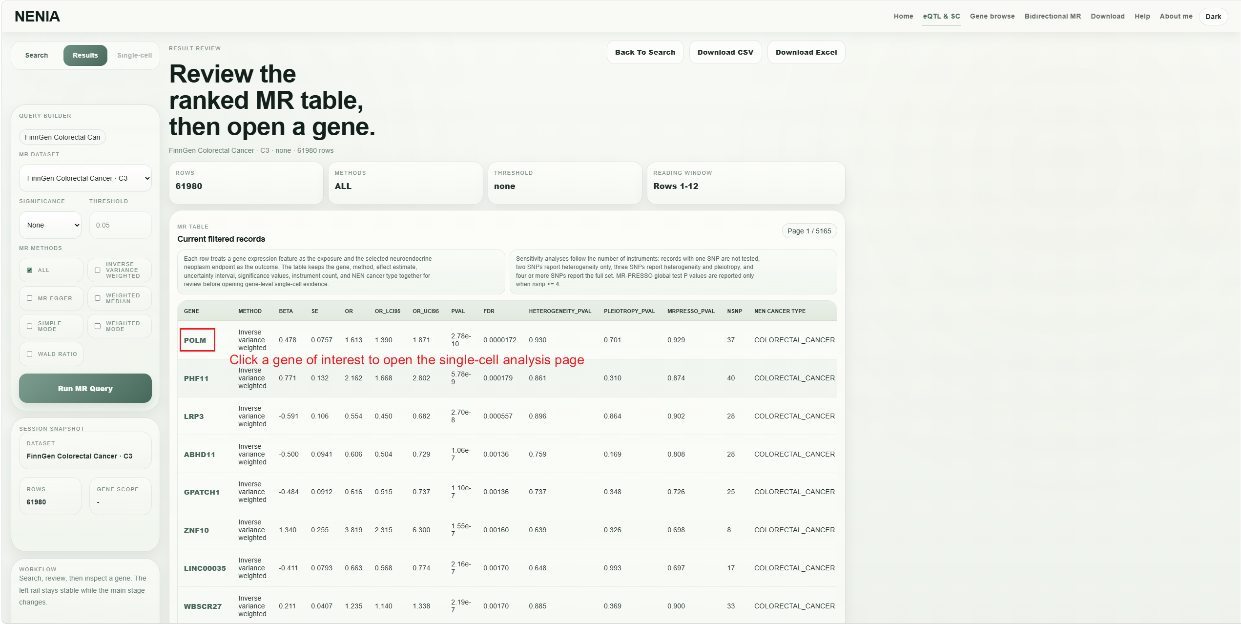1241x625 pixels.
Task: Click LINC00035's pleiotropy value 0.993
Action: [x=613, y=568]
